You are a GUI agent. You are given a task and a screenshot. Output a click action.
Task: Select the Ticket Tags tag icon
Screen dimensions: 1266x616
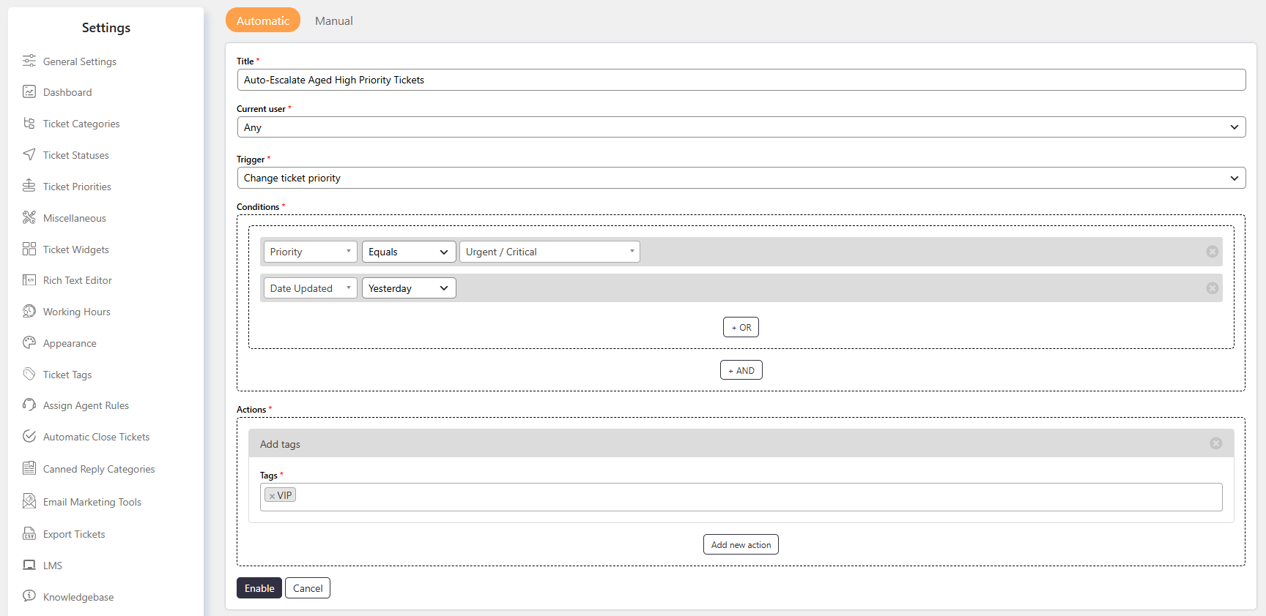29,374
